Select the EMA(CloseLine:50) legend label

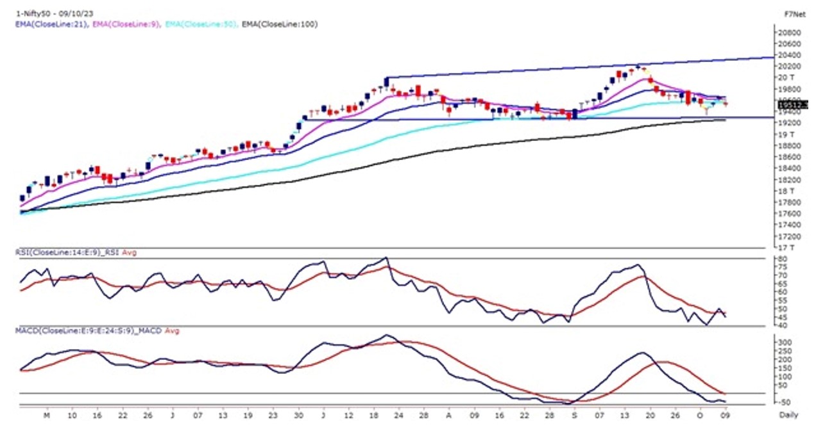click(200, 24)
